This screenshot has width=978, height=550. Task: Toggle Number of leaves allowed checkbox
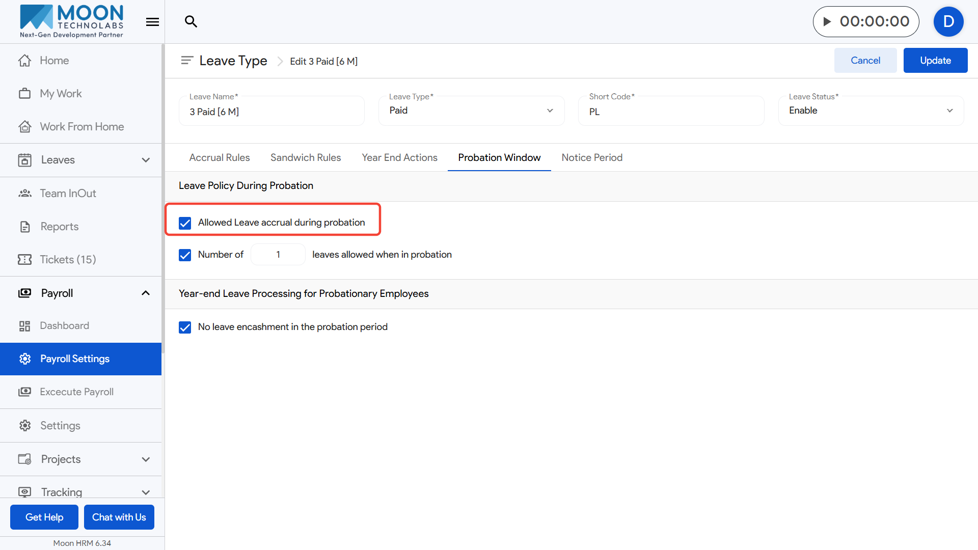185,255
